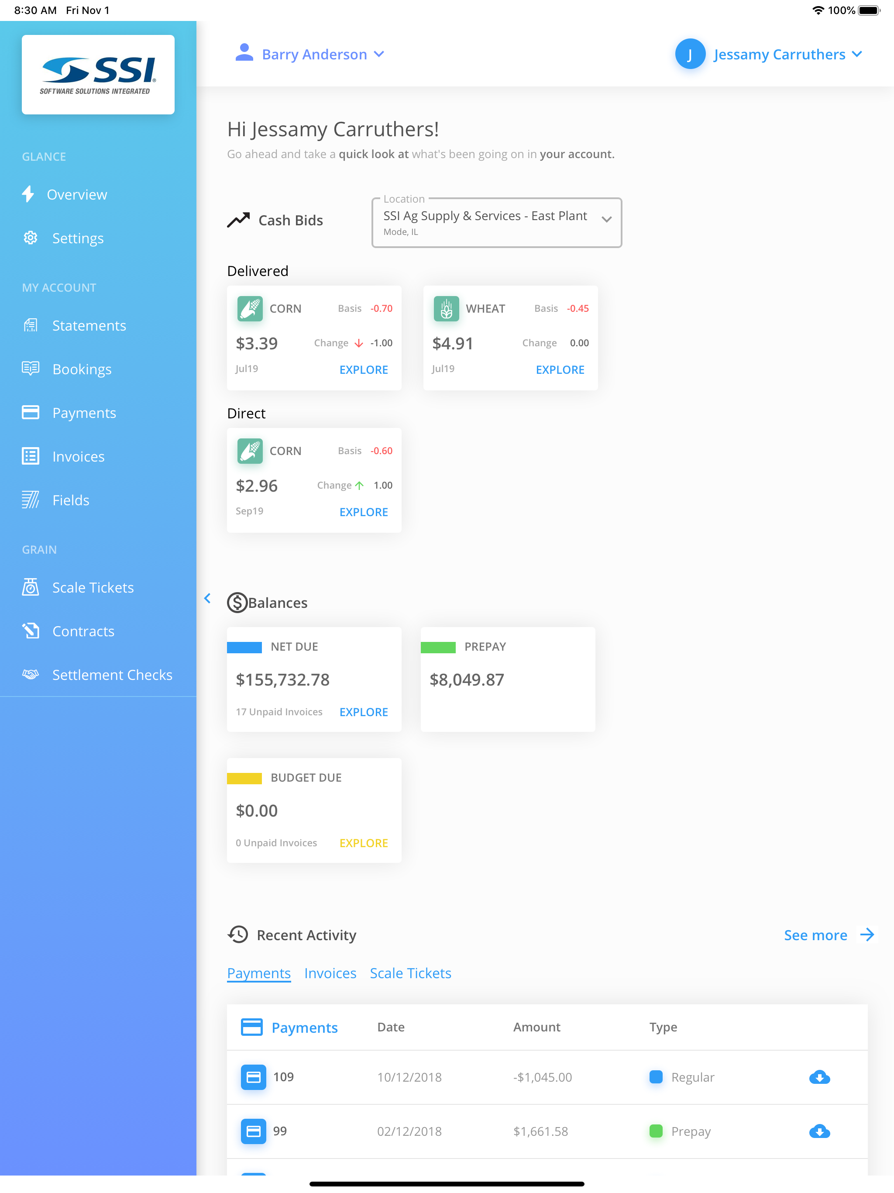
Task: Download payment 109 with the cloud icon
Action: (x=820, y=1077)
